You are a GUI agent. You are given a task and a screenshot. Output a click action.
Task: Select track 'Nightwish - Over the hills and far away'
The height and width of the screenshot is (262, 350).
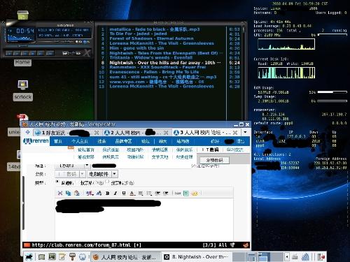164,63
